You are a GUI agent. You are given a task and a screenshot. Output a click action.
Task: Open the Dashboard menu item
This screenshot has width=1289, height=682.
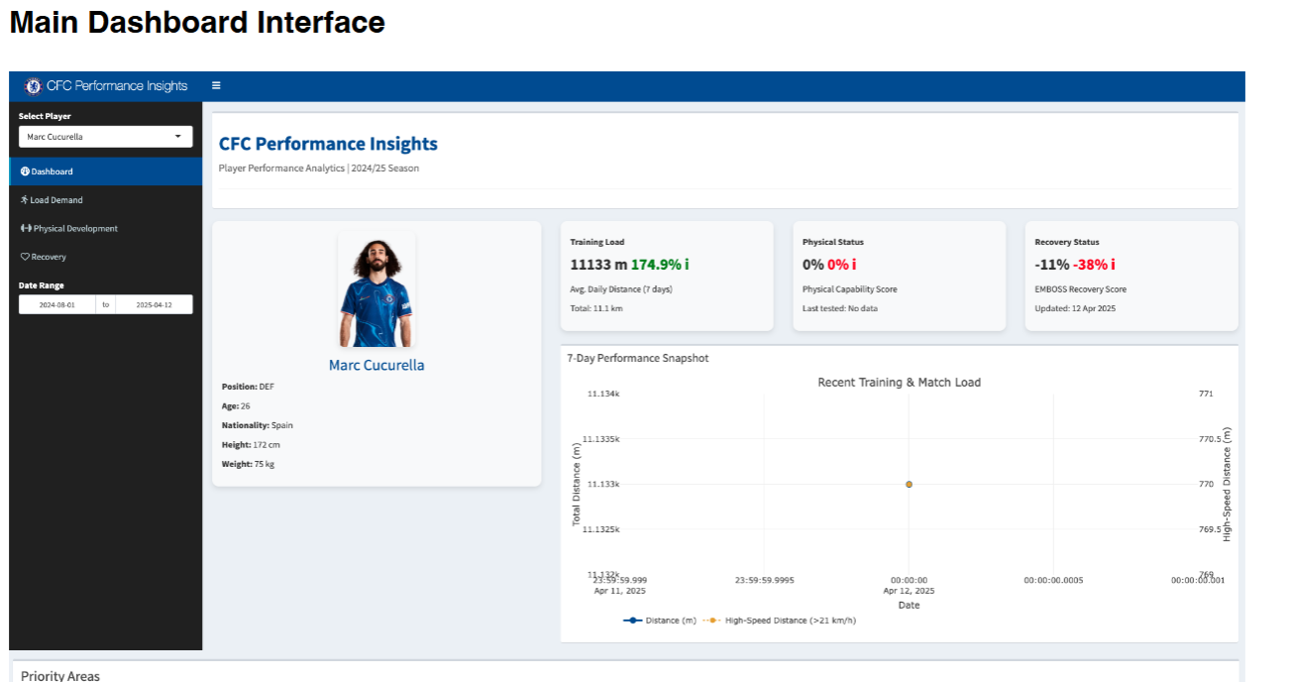click(105, 171)
